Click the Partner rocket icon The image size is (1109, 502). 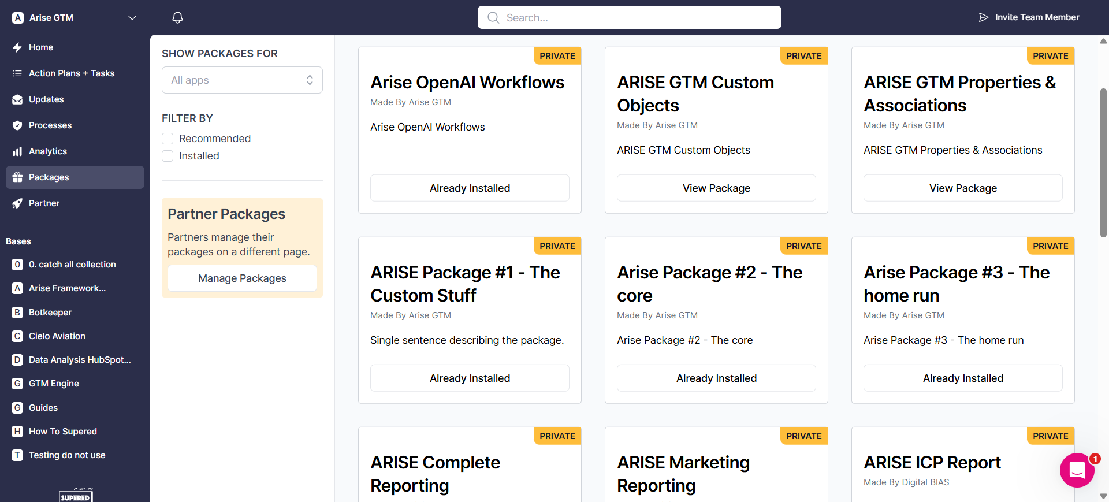pyautogui.click(x=17, y=203)
